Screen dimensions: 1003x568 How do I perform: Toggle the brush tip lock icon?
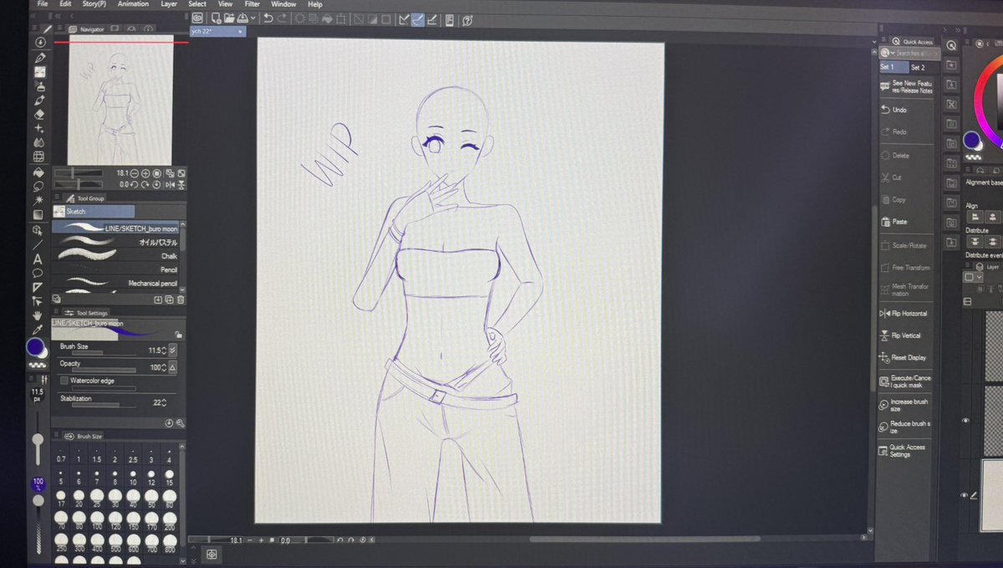coord(178,335)
